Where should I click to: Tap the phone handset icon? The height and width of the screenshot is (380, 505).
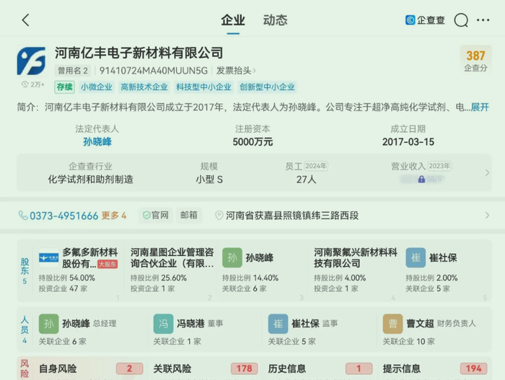[x=23, y=215]
